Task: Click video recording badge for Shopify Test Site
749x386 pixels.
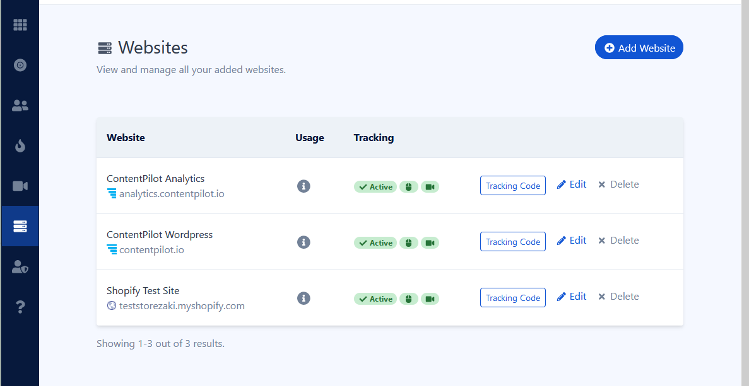Action: click(430, 299)
